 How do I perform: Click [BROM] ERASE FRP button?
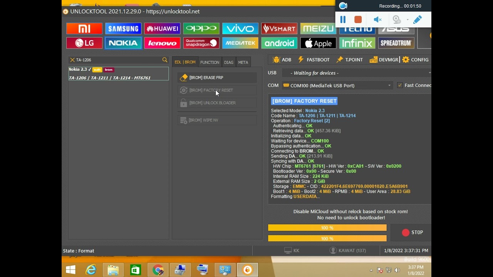(x=217, y=78)
